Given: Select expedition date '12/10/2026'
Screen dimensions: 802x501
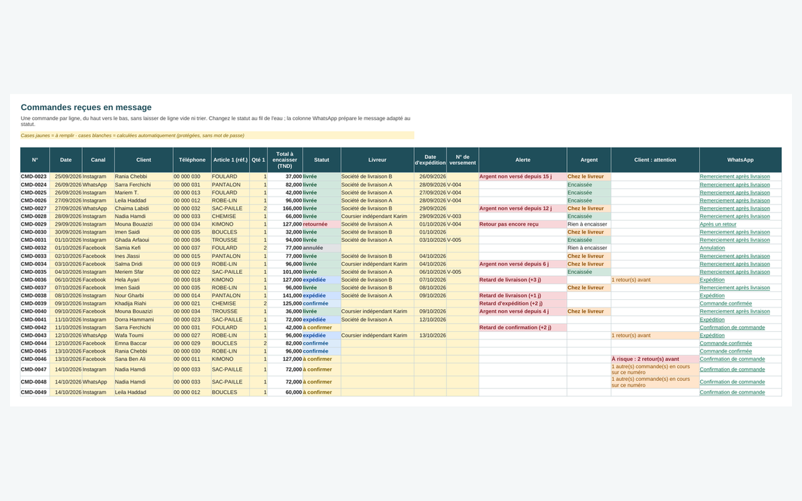Looking at the screenshot, I should [x=430, y=319].
